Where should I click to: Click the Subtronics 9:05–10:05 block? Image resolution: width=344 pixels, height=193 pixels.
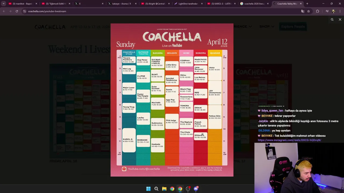[x=157, y=124]
